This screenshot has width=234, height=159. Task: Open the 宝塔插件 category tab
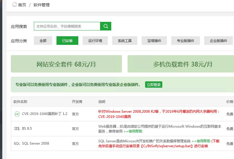[154, 41]
